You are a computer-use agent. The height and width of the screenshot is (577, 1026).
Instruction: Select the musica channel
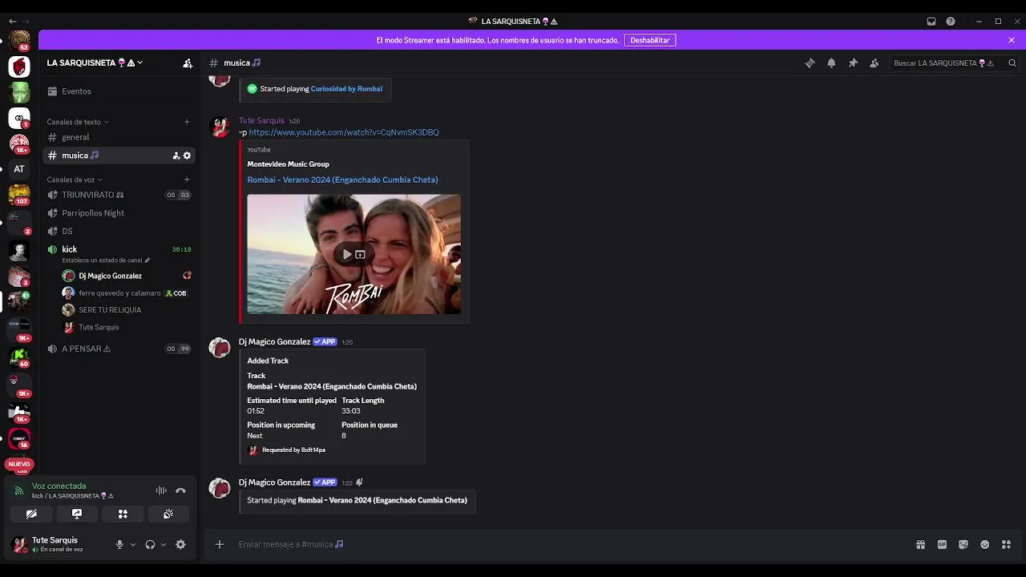119,155
